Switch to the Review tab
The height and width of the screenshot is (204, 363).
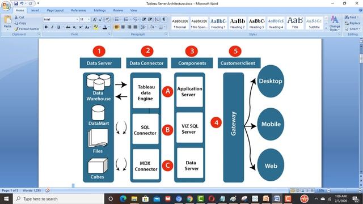tap(118, 10)
